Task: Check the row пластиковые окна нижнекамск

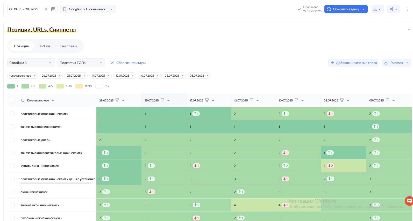Action: (12, 114)
